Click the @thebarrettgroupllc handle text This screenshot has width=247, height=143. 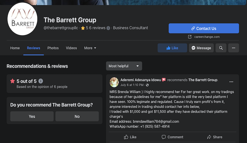(x=61, y=28)
